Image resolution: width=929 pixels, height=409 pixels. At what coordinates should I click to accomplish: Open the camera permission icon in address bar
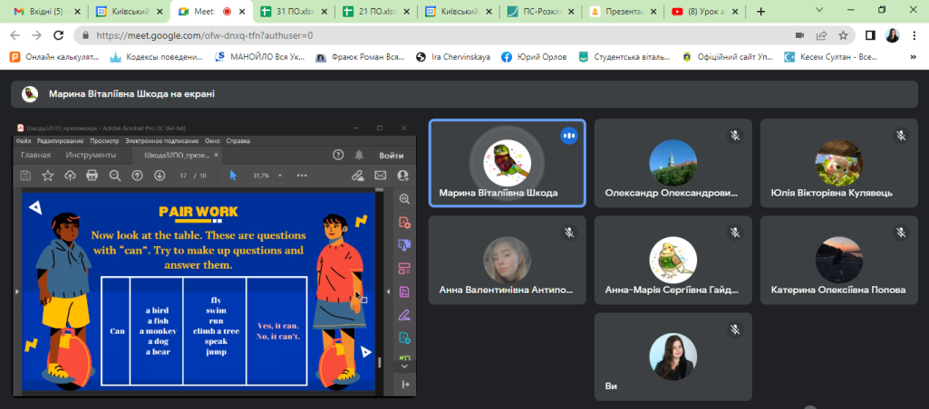800,35
